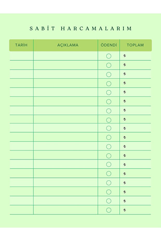Image resolution: width=161 pixels, height=241 pixels.
Task: Select the AÇIKLAMA column header
Action: click(68, 45)
